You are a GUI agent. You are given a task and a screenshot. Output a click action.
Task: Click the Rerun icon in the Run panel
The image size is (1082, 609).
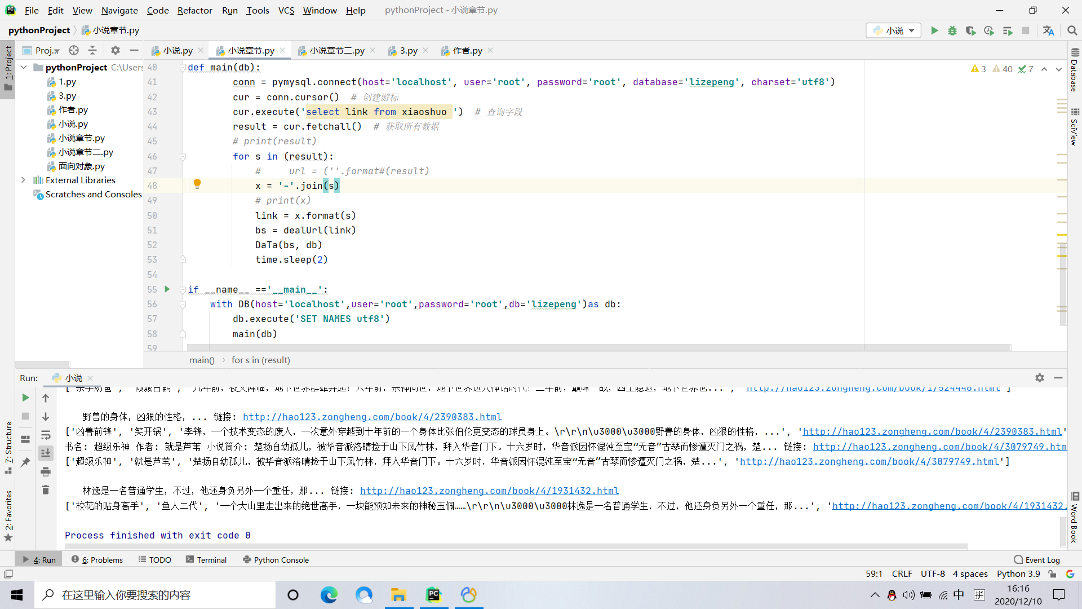pos(25,398)
